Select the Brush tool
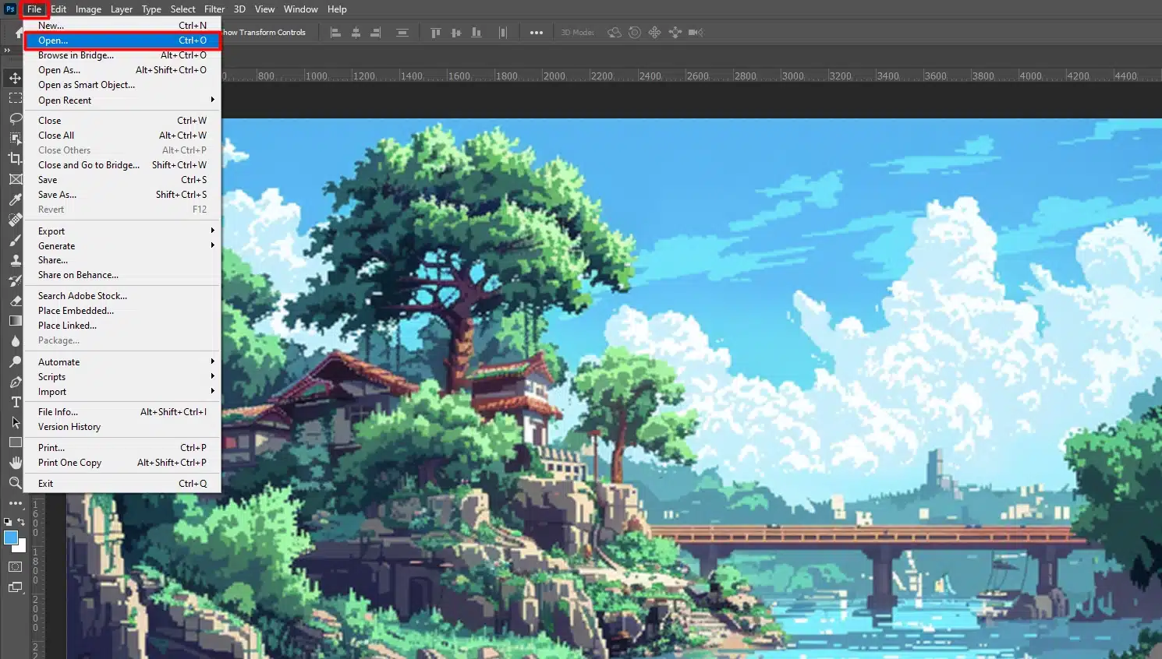This screenshot has height=659, width=1162. pyautogui.click(x=15, y=240)
